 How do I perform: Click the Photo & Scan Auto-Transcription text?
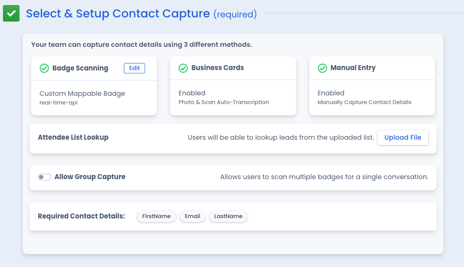[x=224, y=102]
